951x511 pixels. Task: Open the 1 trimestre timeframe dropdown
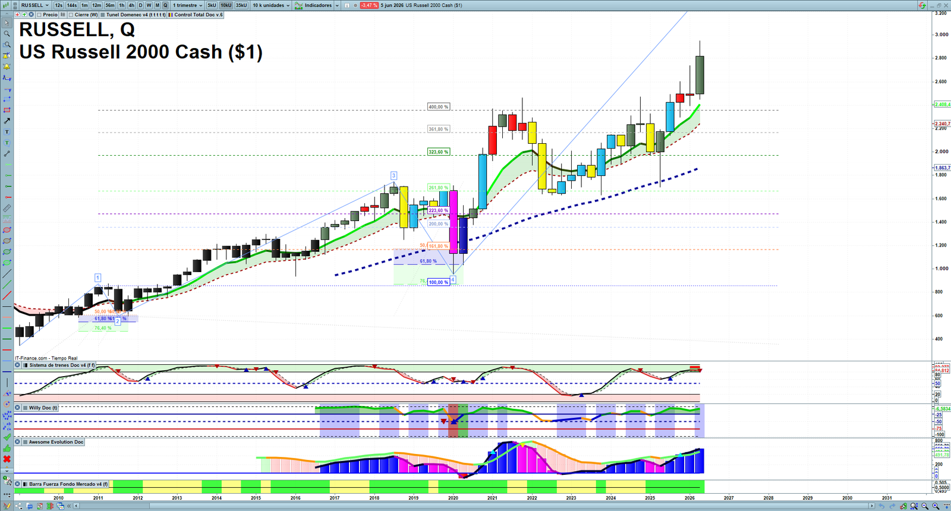tap(187, 5)
